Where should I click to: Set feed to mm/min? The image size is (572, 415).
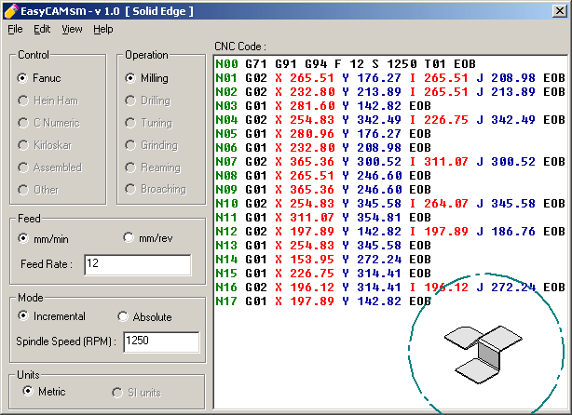(43, 238)
